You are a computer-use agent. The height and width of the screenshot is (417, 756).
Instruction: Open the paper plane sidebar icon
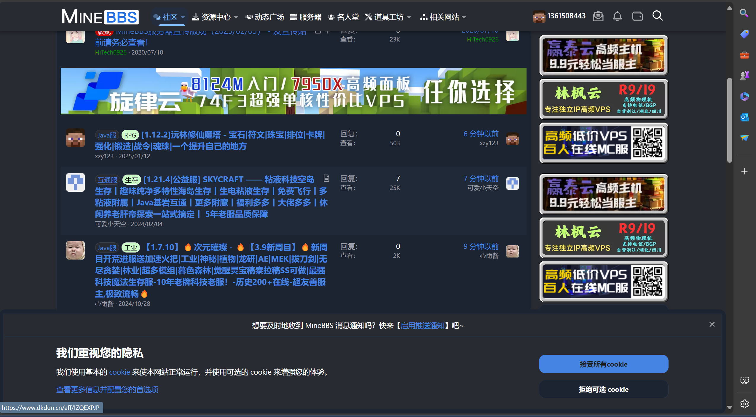(744, 138)
